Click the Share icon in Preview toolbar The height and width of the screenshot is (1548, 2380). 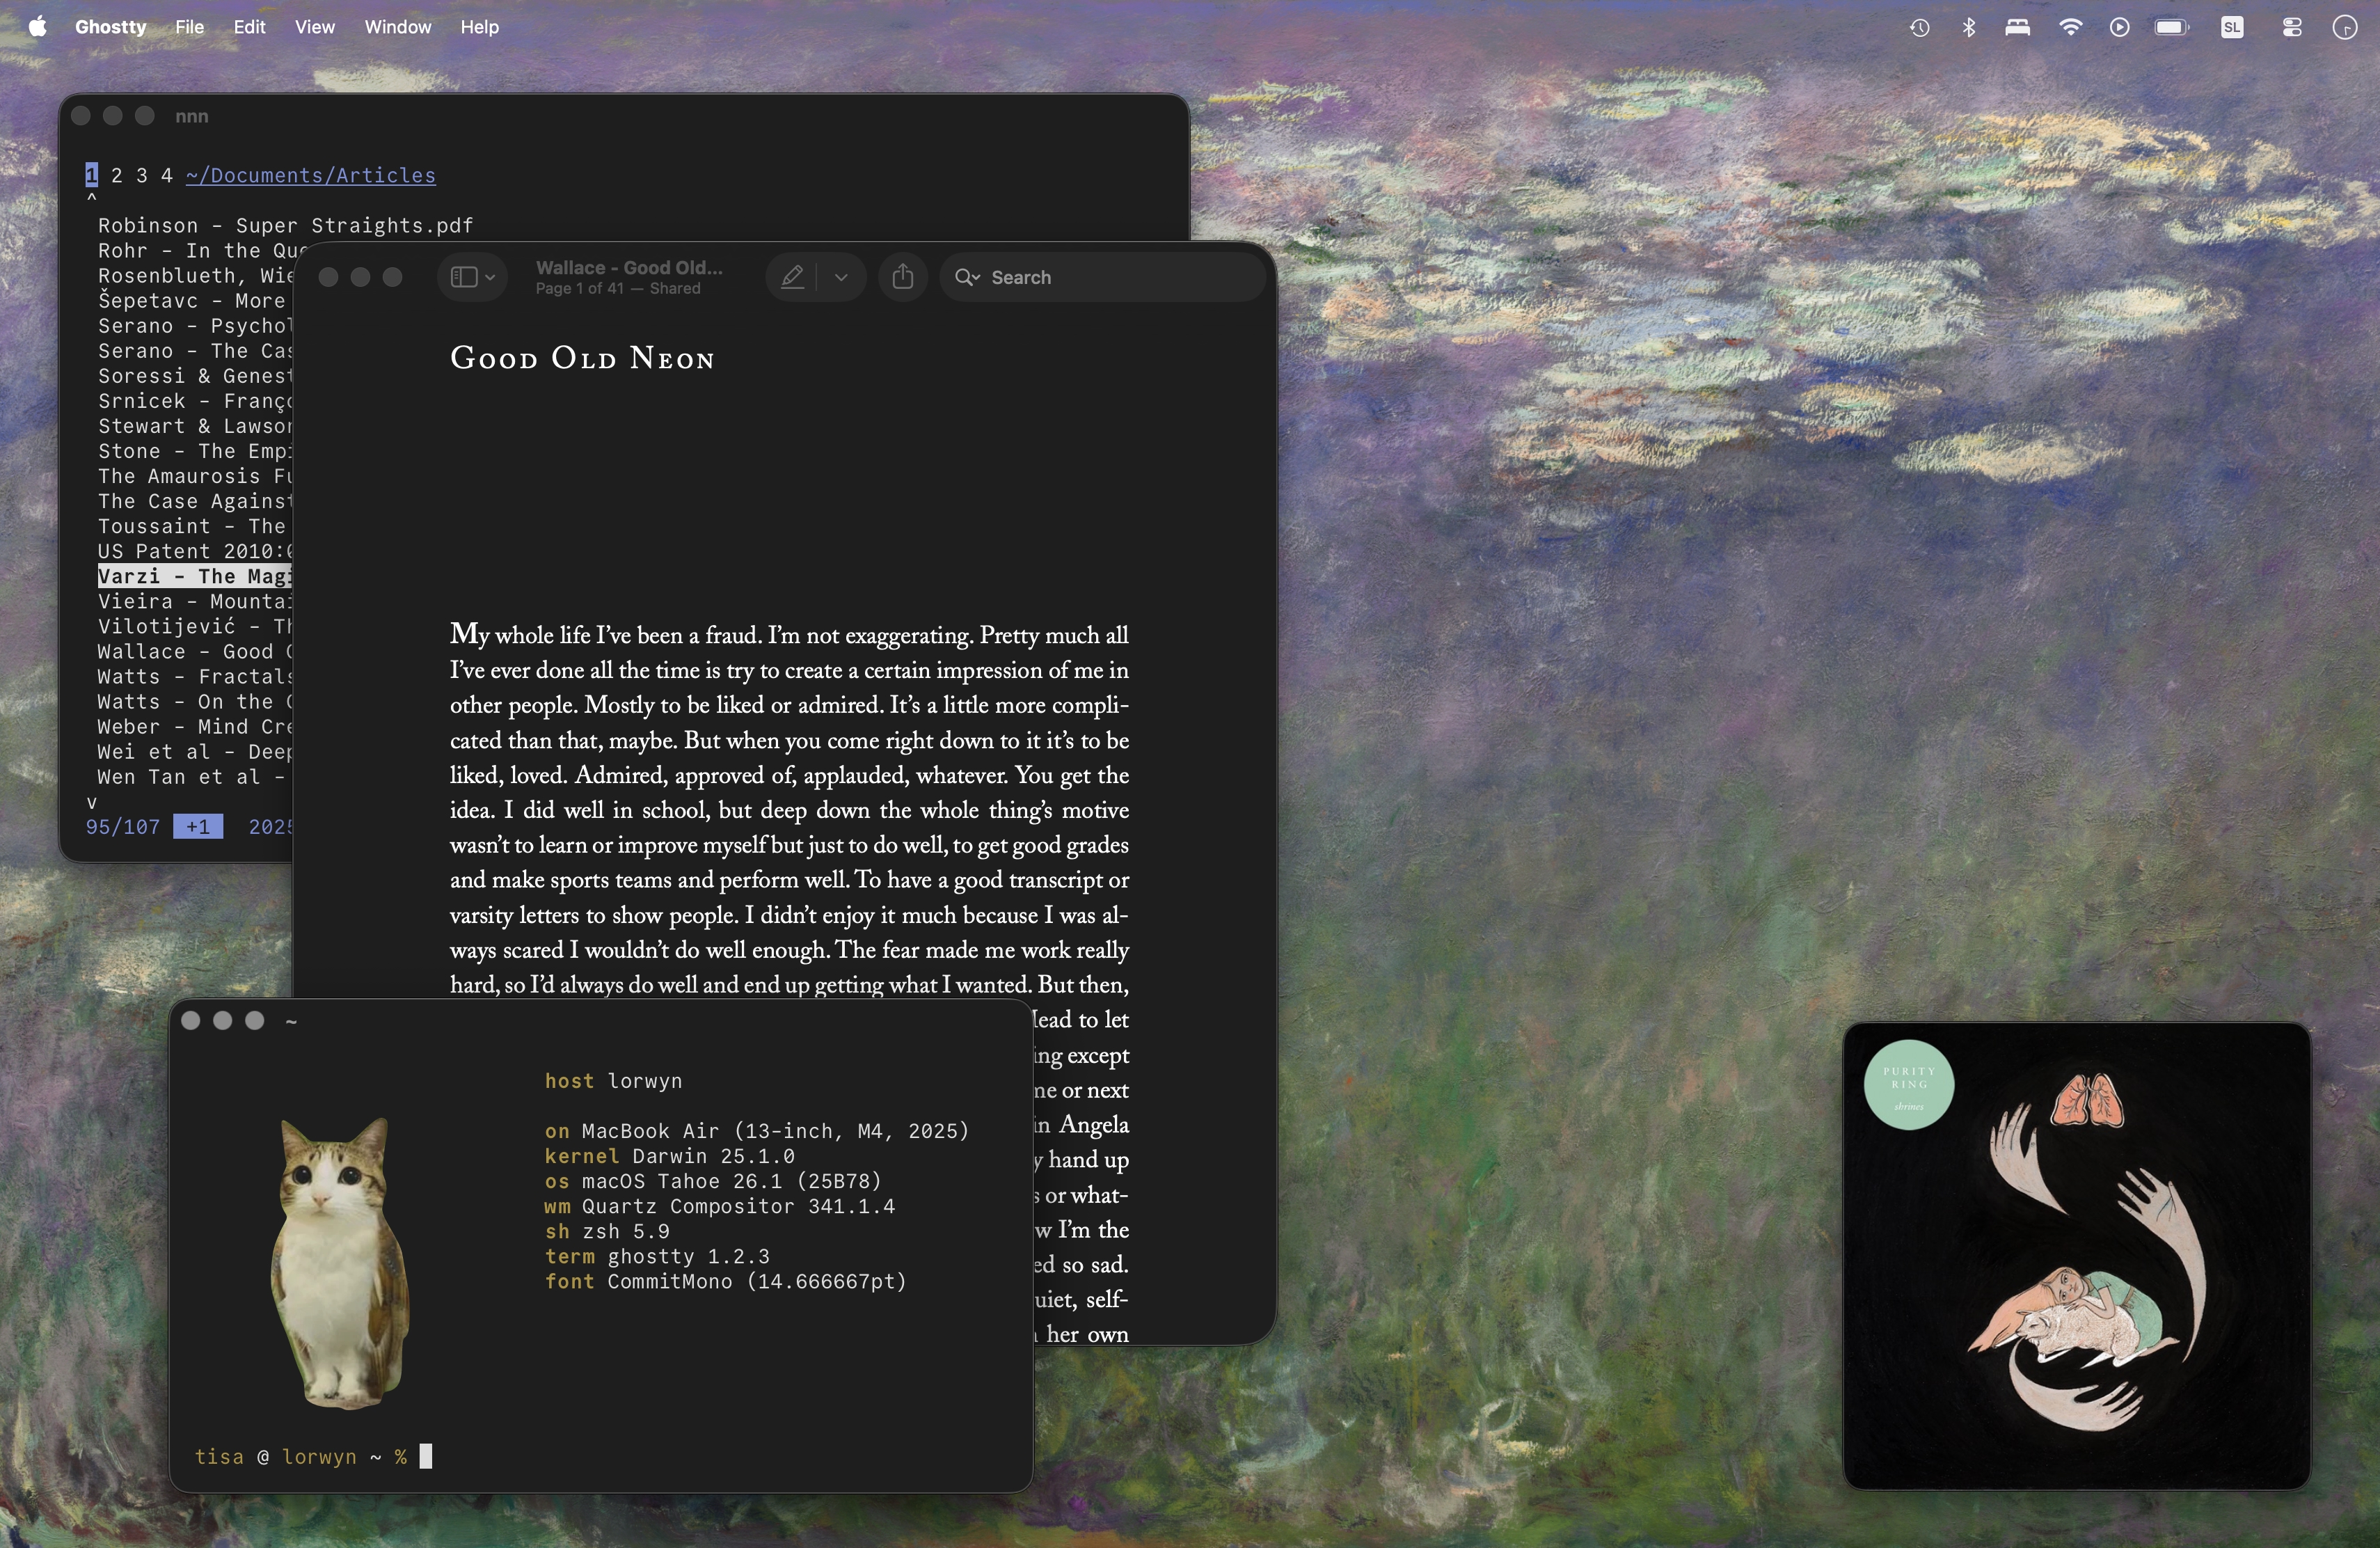tap(902, 277)
